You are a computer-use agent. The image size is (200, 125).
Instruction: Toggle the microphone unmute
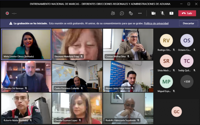162,13
